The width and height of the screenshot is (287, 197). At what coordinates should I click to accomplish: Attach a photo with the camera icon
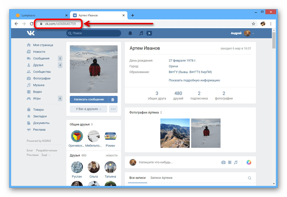coord(223,162)
